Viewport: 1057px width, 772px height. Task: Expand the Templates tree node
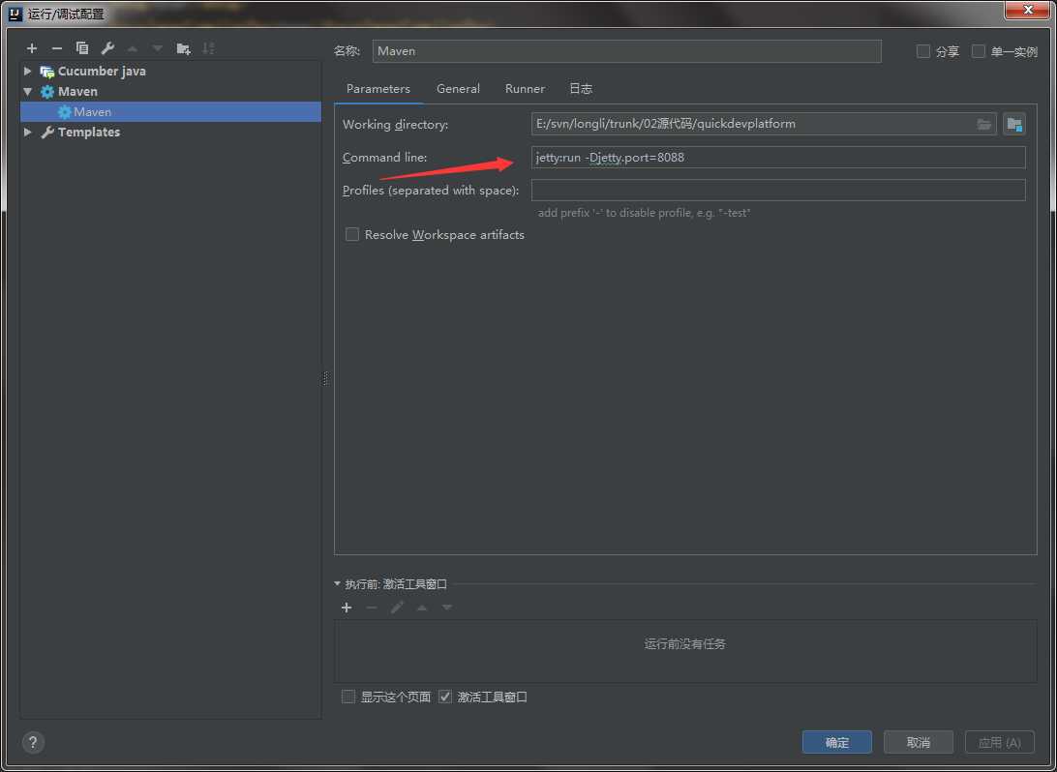click(x=28, y=132)
